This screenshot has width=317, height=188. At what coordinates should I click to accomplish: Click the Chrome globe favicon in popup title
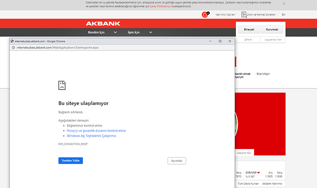(12, 41)
